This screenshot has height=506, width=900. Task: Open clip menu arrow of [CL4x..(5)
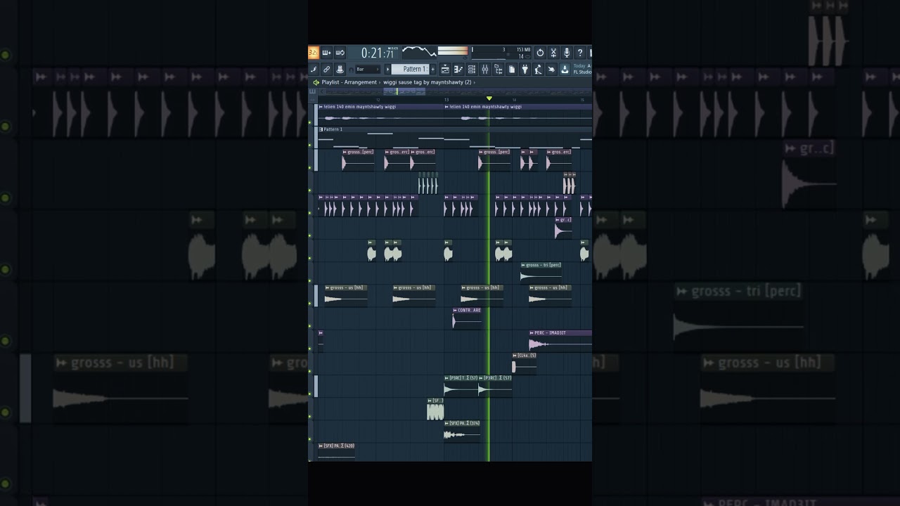coord(515,355)
